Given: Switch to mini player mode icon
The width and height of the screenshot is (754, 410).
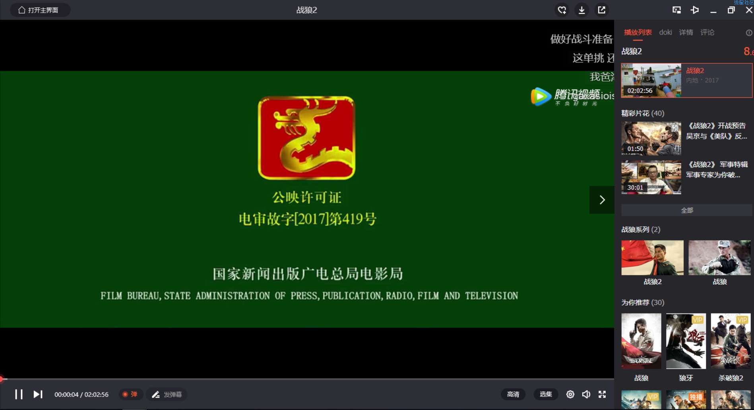Looking at the screenshot, I should (676, 10).
